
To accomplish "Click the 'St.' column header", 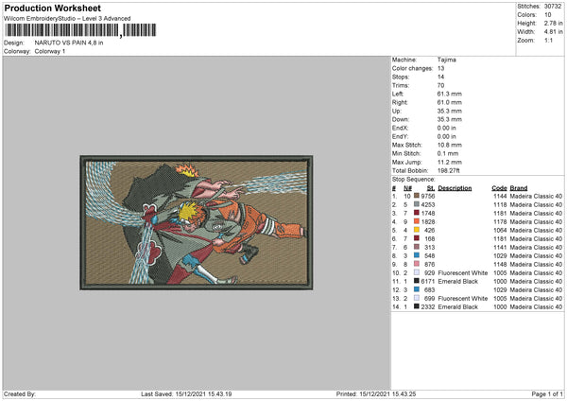I will pyautogui.click(x=431, y=188).
